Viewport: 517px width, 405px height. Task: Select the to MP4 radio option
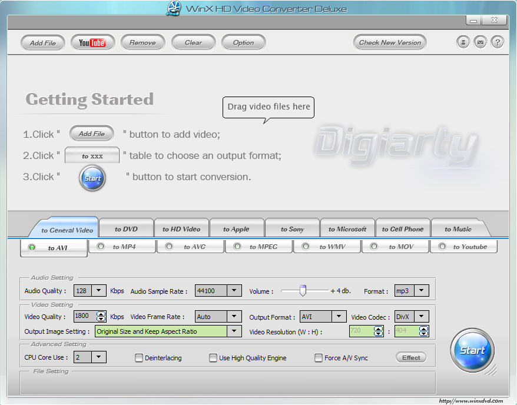[x=101, y=247]
